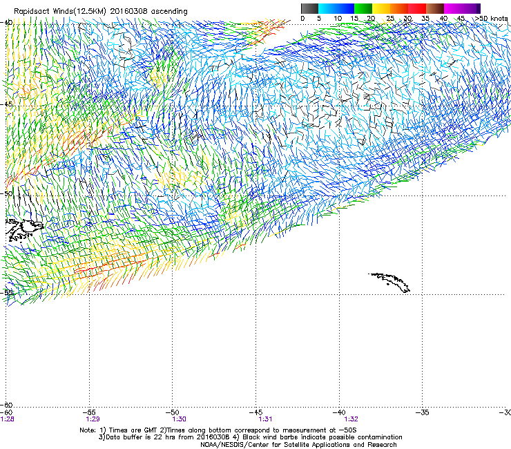Viewport: 511px width, 449px height.
Task: Click the purple '1:28' time label
Action: (8, 419)
